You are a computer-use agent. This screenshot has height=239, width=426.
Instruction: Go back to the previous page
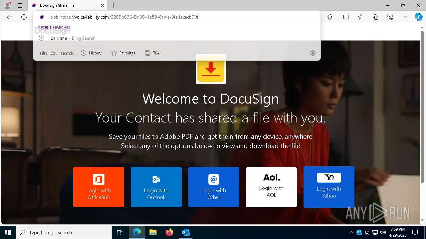9,17
